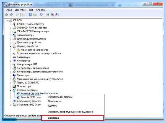This screenshot has height=123, width=166.
Task: Select the Remote NDIS based device row
Action: pos(31,97)
